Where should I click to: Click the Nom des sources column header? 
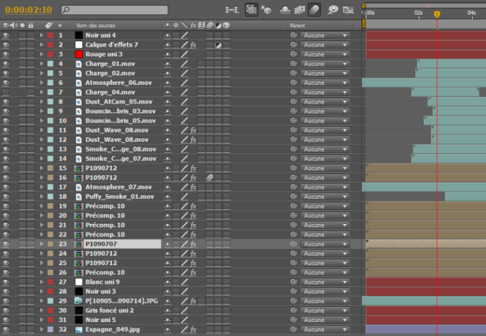pyautogui.click(x=96, y=25)
